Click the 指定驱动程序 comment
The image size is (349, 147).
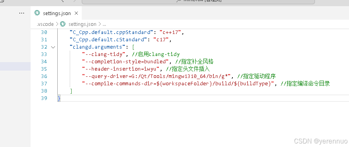[x=257, y=76]
